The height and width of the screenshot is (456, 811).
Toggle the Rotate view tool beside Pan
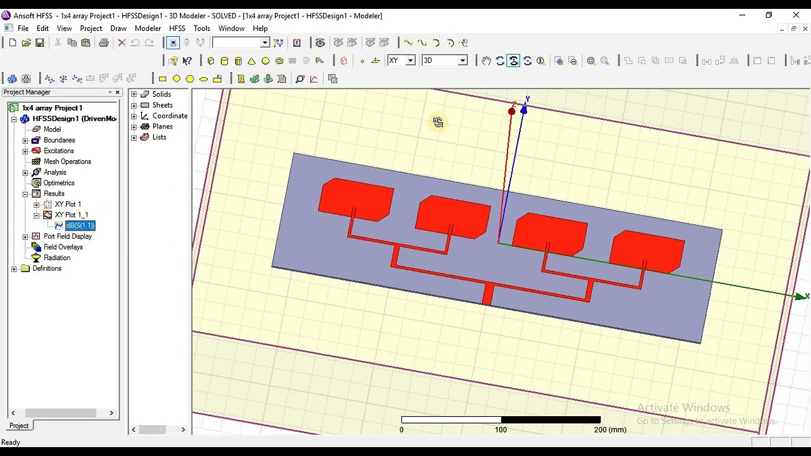[x=500, y=61]
